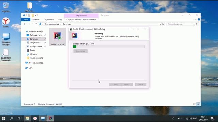Open Yandex browser from the taskbar
Image resolution: width=218 pixels, height=122 pixels.
pyautogui.click(x=35, y=118)
